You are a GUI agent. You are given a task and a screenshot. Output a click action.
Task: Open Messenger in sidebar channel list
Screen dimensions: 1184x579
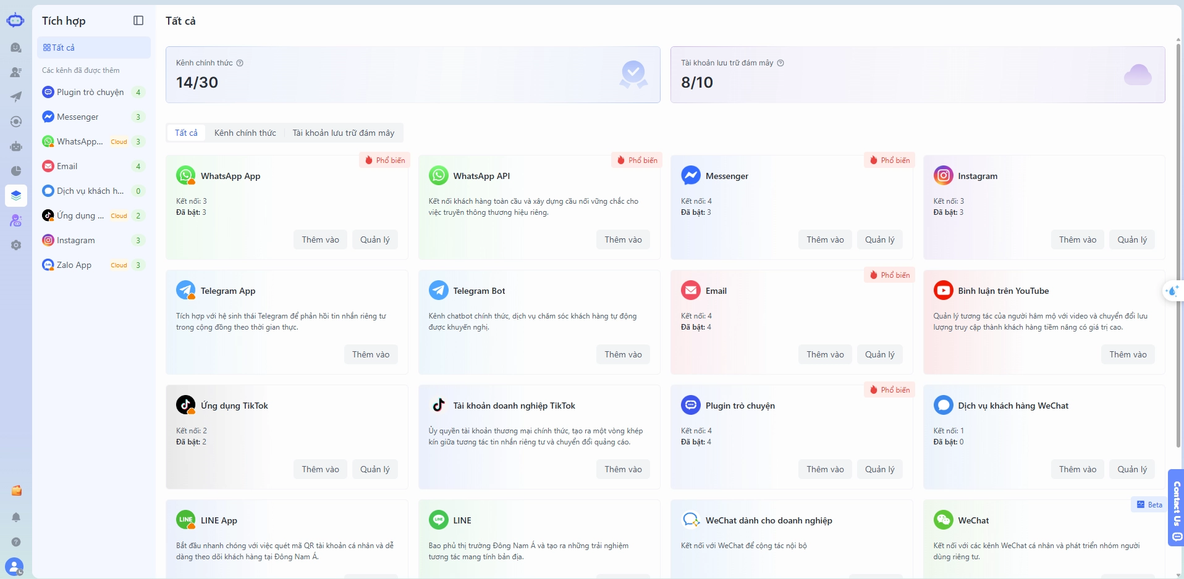point(94,117)
